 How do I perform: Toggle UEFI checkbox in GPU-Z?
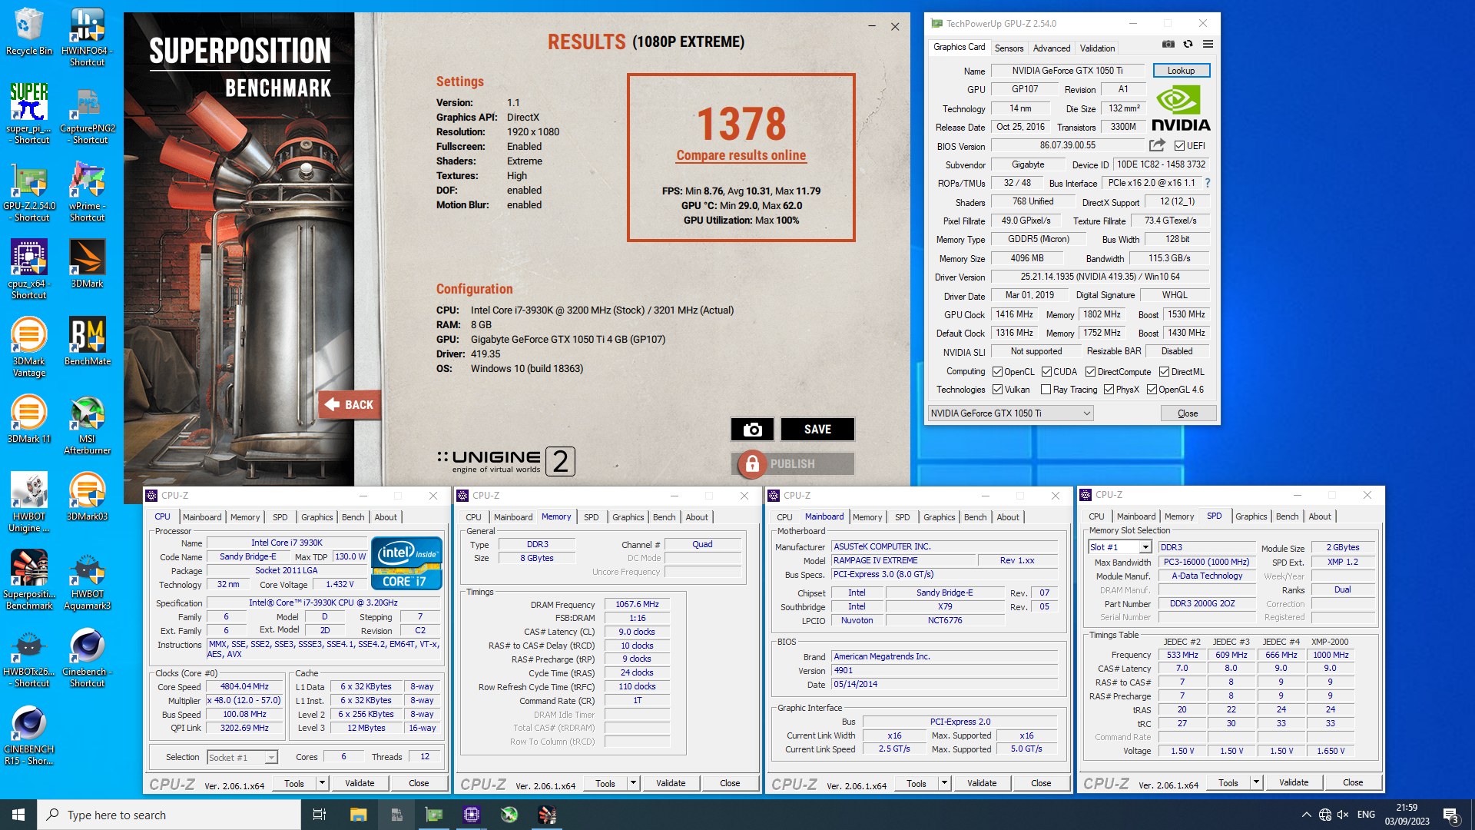pos(1179,146)
